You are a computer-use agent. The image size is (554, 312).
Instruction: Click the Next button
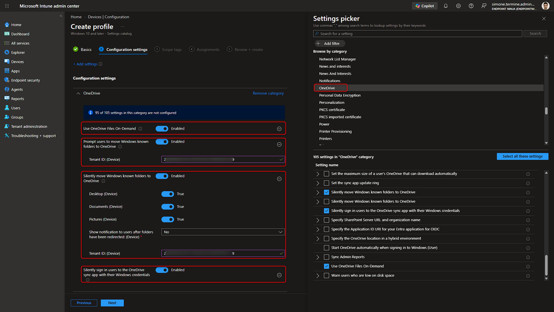[x=112, y=303]
